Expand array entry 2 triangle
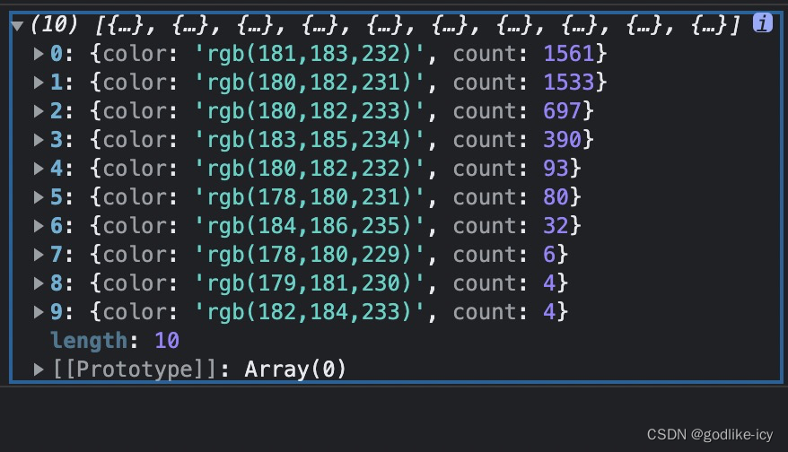788x452 pixels. point(39,110)
